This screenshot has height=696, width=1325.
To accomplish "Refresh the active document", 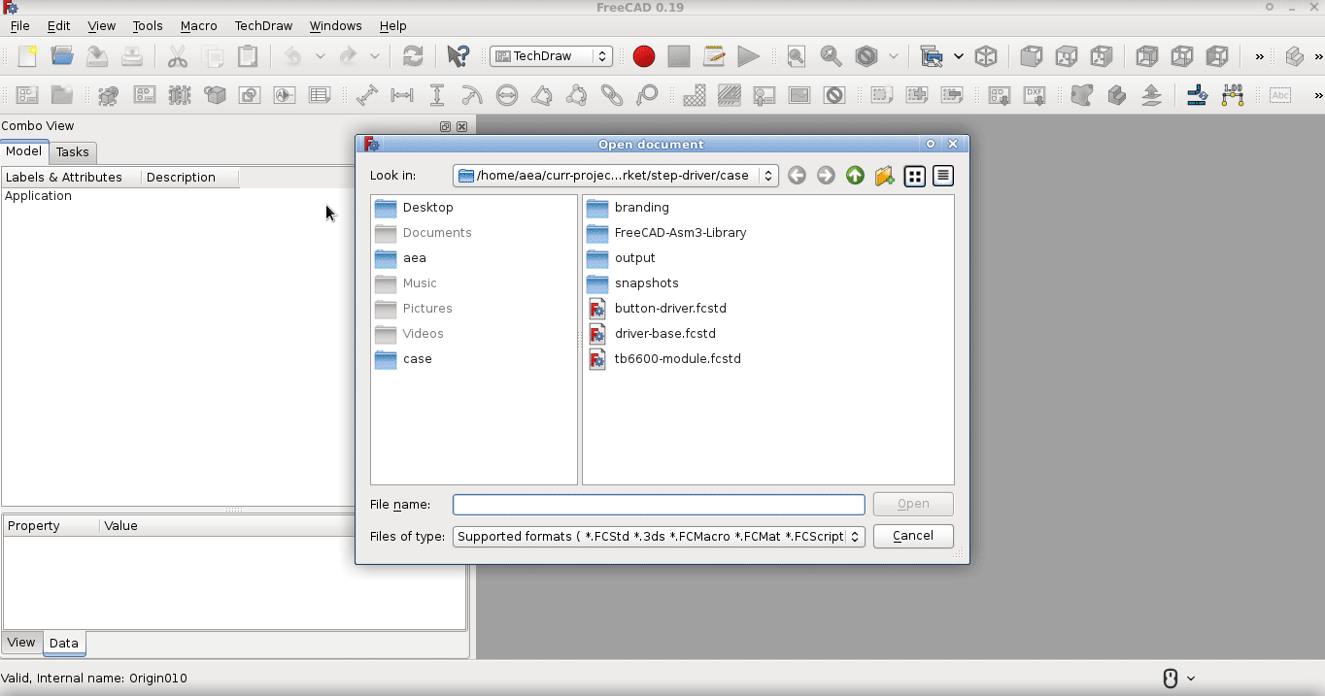I will [413, 56].
